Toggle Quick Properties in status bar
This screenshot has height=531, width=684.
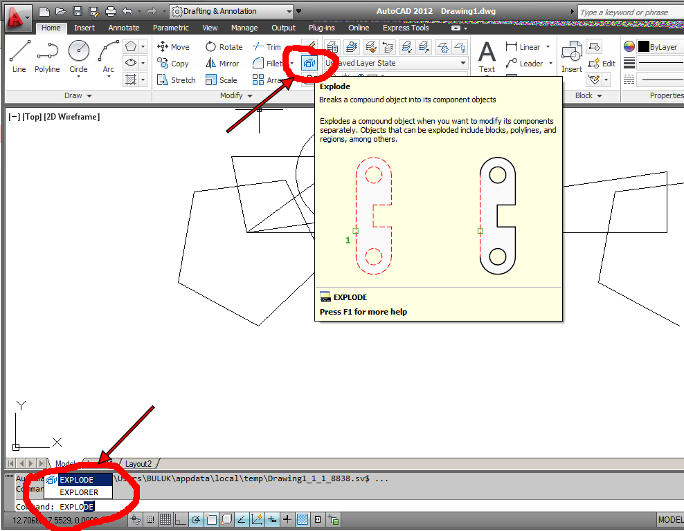[x=318, y=519]
